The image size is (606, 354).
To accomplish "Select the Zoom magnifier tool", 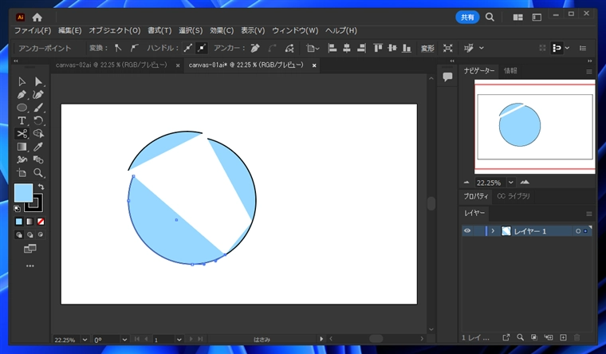I will coord(37,172).
